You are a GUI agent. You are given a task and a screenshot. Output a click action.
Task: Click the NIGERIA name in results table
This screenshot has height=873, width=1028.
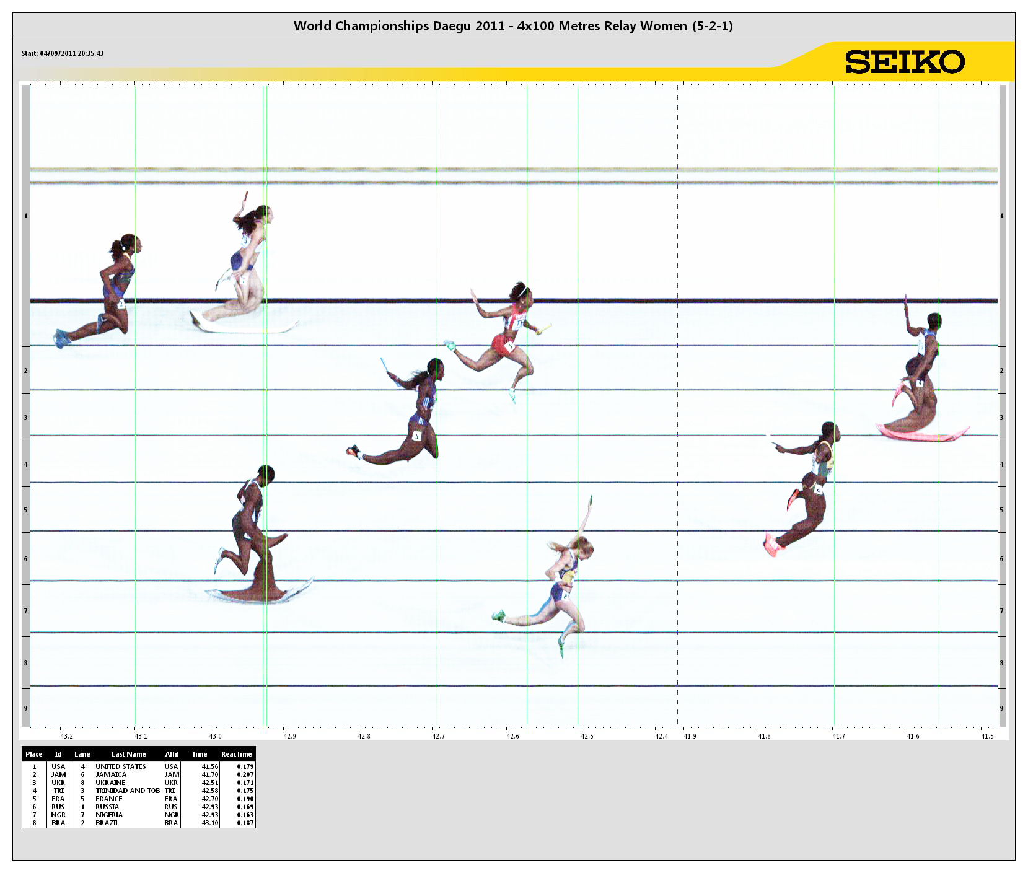(x=109, y=815)
